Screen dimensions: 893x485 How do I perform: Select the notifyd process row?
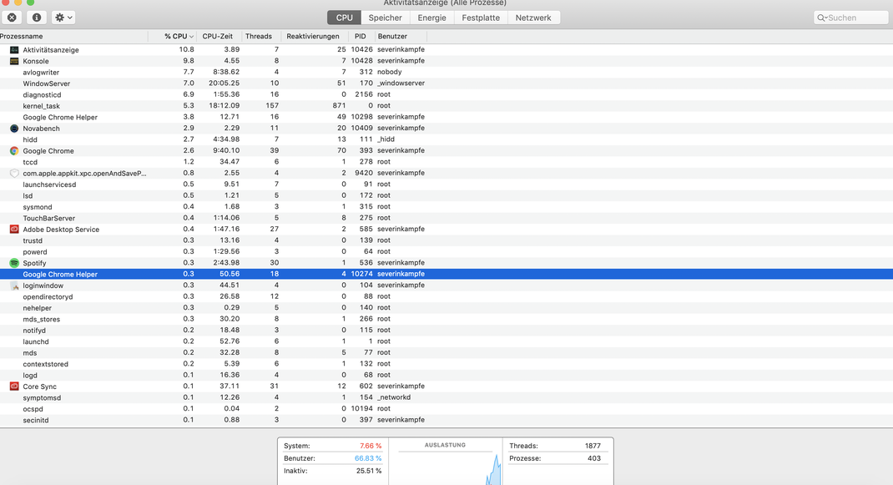446,331
